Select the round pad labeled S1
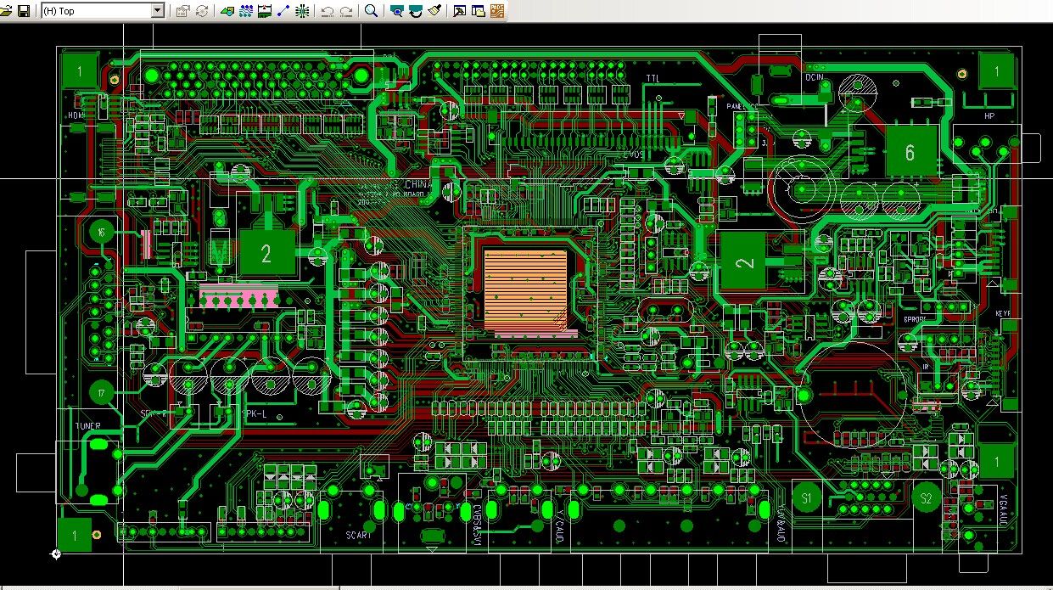This screenshot has width=1053, height=590. tap(806, 497)
